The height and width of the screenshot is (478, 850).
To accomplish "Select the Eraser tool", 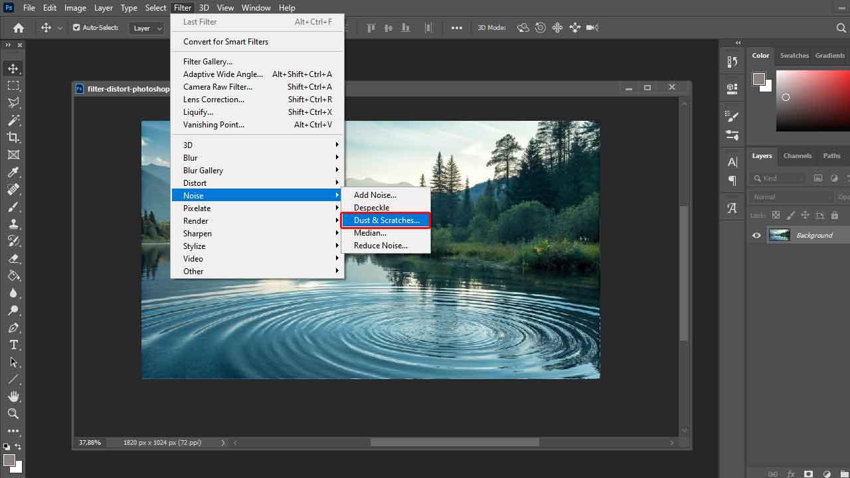I will [x=13, y=258].
